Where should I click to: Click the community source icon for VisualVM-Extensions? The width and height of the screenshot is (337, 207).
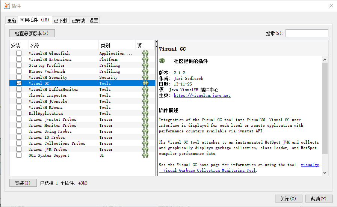click(x=145, y=59)
